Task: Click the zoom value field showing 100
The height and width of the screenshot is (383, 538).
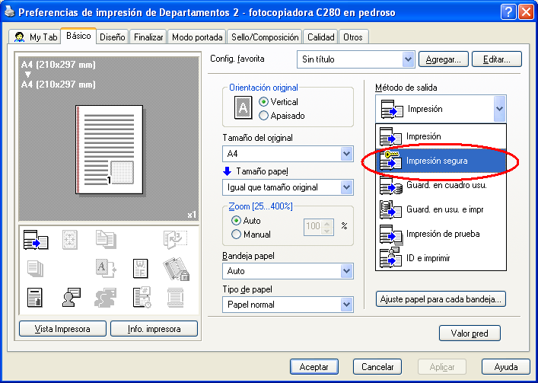Action: coord(314,226)
